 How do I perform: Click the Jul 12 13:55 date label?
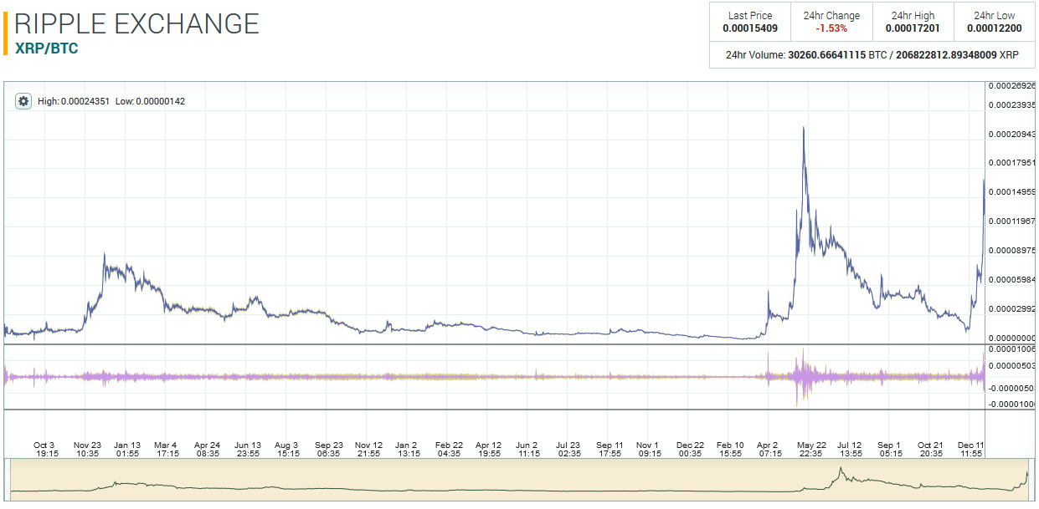849,450
